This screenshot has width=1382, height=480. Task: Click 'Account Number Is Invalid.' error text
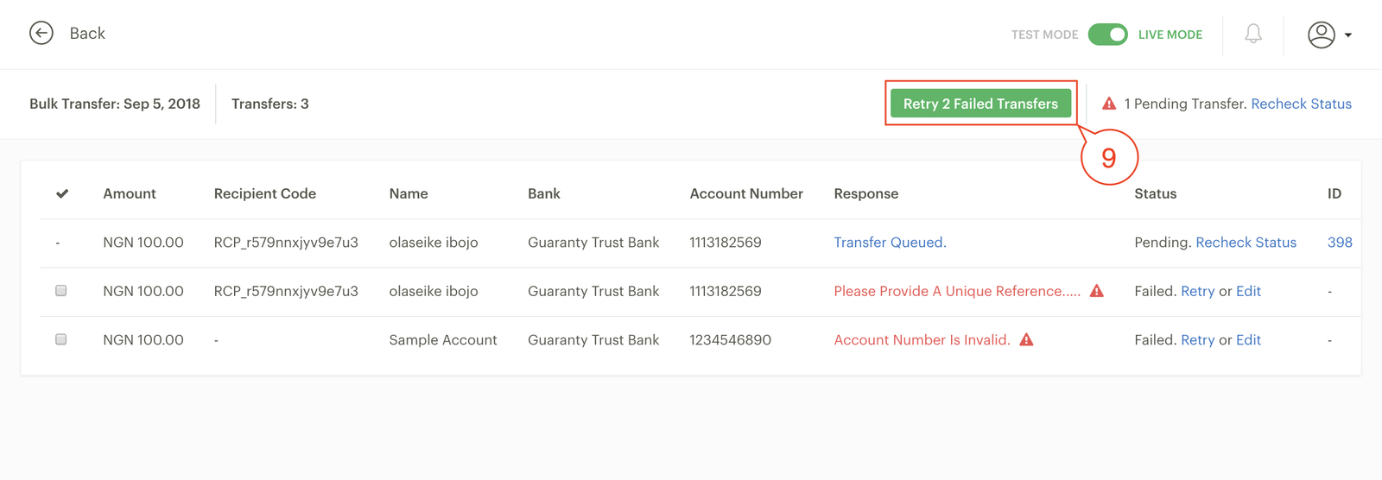922,340
